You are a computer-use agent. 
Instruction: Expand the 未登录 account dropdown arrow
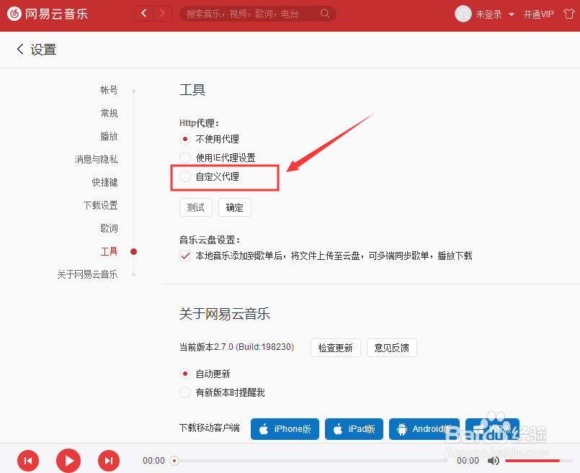coord(512,14)
